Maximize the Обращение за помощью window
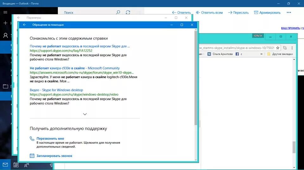Image resolution: width=304 pixels, height=170 pixels. click(182, 25)
